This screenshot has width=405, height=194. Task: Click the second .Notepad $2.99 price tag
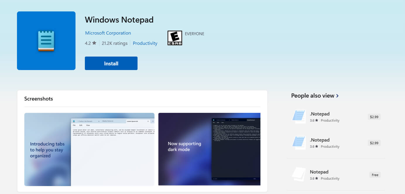tap(374, 143)
